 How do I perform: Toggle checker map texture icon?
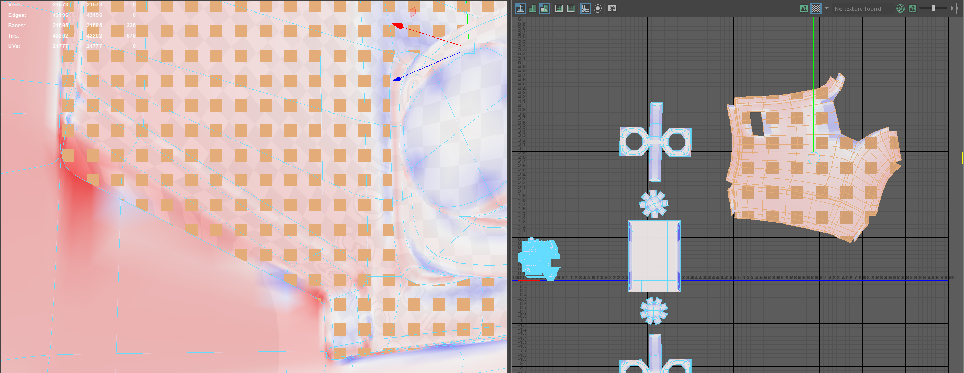point(816,8)
